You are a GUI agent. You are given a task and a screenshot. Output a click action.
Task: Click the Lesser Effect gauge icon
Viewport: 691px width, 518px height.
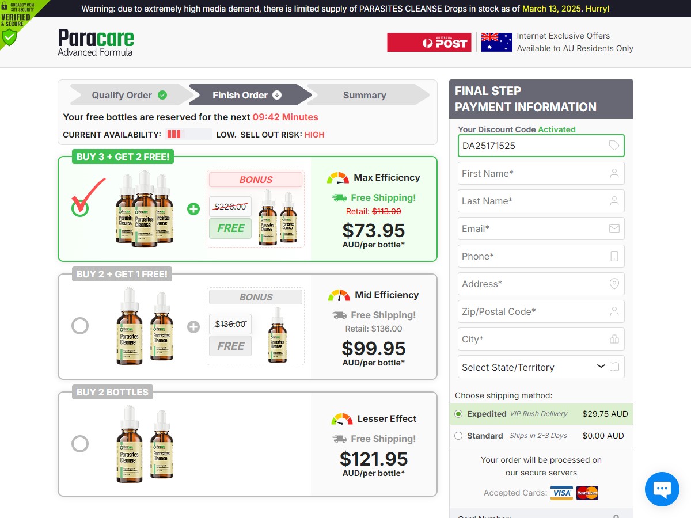(x=342, y=419)
